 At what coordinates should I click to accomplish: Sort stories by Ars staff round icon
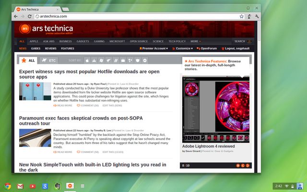(x=145, y=60)
